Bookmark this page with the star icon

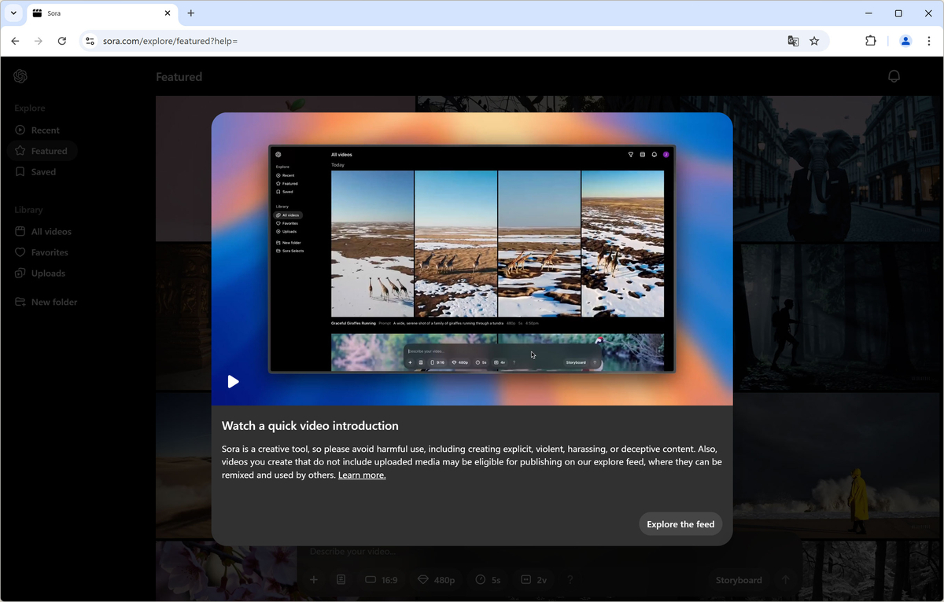[814, 41]
